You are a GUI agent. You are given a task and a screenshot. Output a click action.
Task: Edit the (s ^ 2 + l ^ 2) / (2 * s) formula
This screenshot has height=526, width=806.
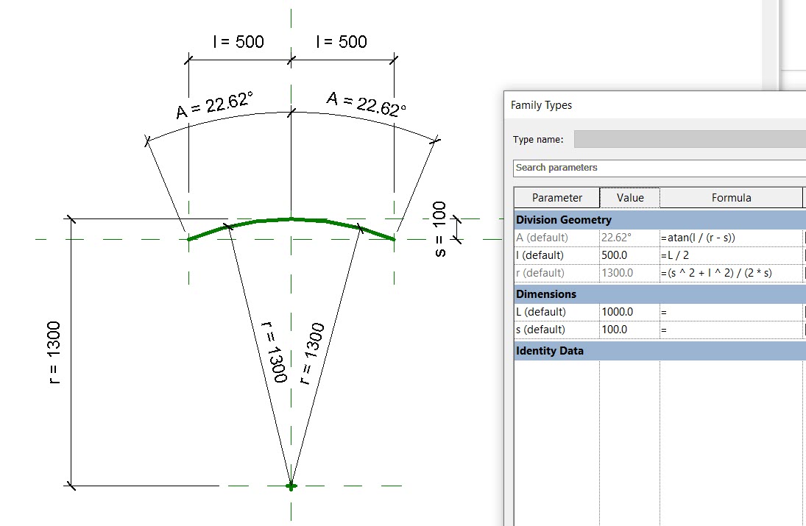click(731, 273)
